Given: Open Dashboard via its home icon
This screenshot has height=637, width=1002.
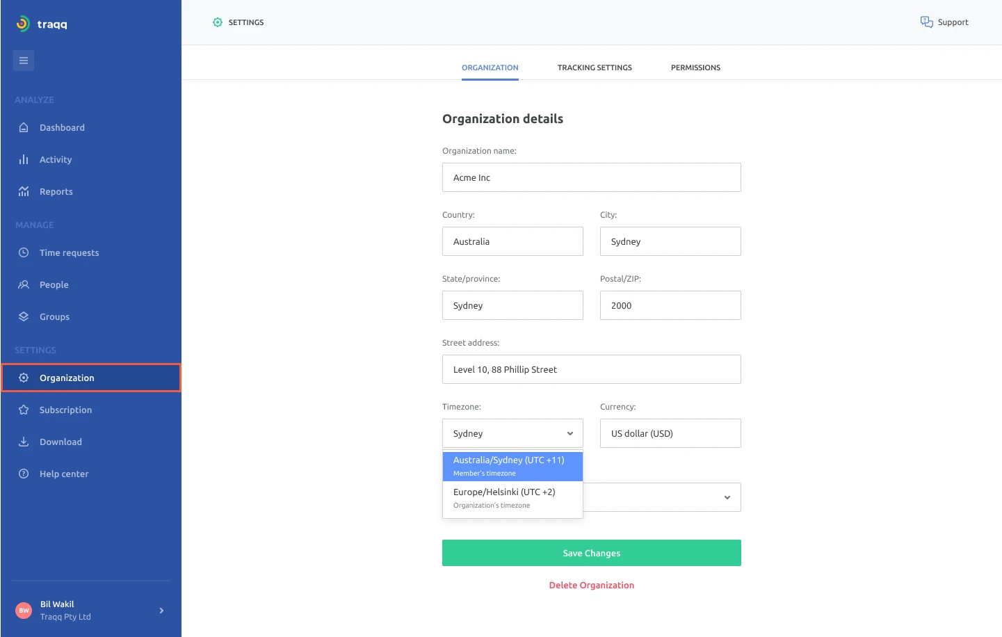Looking at the screenshot, I should point(24,127).
